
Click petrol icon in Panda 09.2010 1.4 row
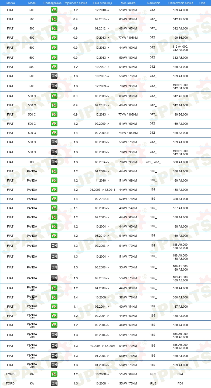pos(54,199)
